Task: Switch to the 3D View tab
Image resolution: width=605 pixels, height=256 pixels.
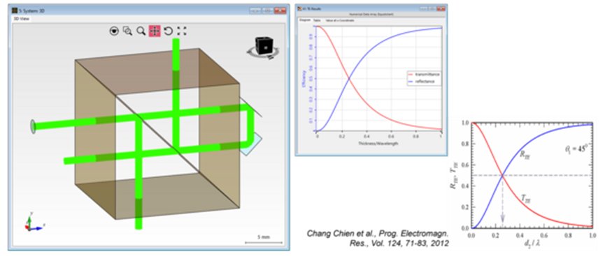Action: [x=21, y=19]
